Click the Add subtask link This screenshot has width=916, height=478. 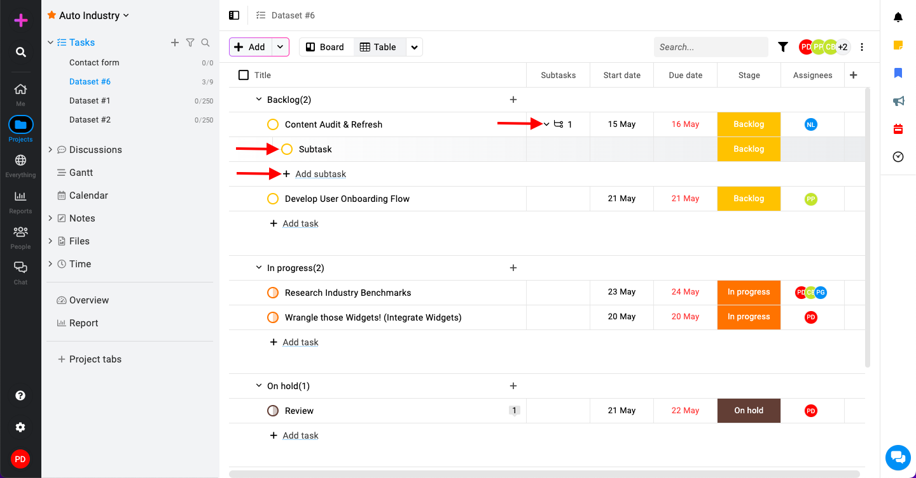point(321,174)
